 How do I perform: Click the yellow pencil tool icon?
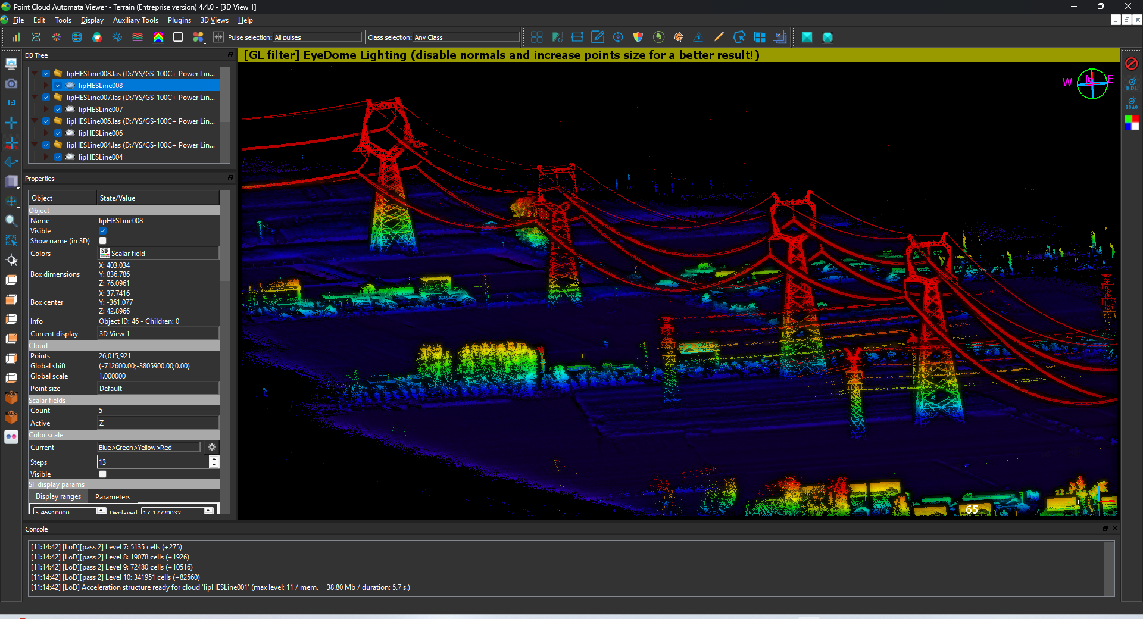click(x=719, y=37)
